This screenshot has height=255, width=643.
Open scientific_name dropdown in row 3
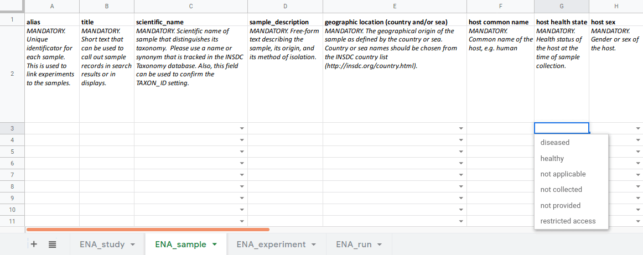(242, 128)
